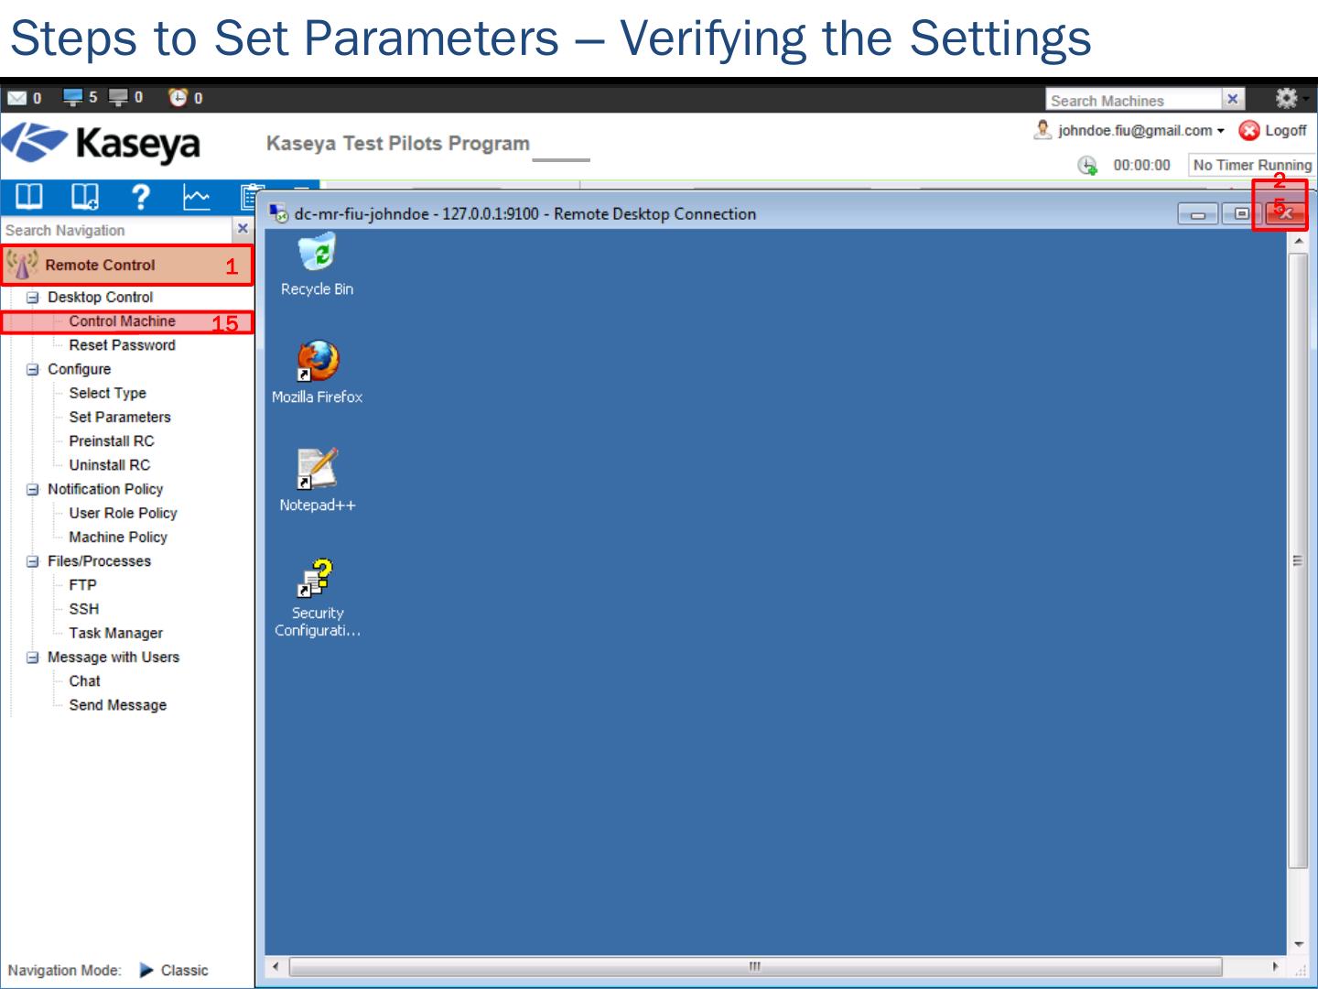Open Select Type under Configure
Screen dimensions: 1318x989
tap(107, 393)
